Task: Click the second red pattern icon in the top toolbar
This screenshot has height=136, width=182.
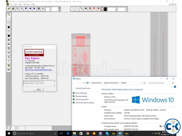Action: 98,9
